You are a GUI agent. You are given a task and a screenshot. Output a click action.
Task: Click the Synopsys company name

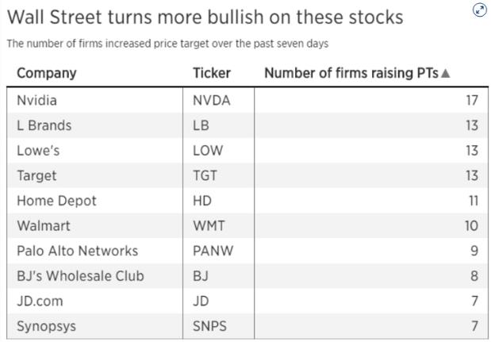coord(46,326)
